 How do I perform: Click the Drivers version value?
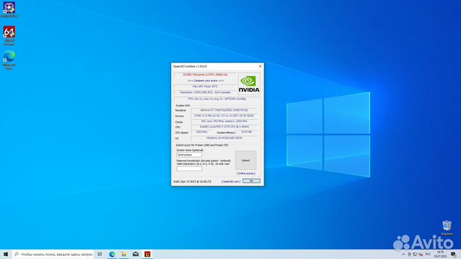[224, 116]
